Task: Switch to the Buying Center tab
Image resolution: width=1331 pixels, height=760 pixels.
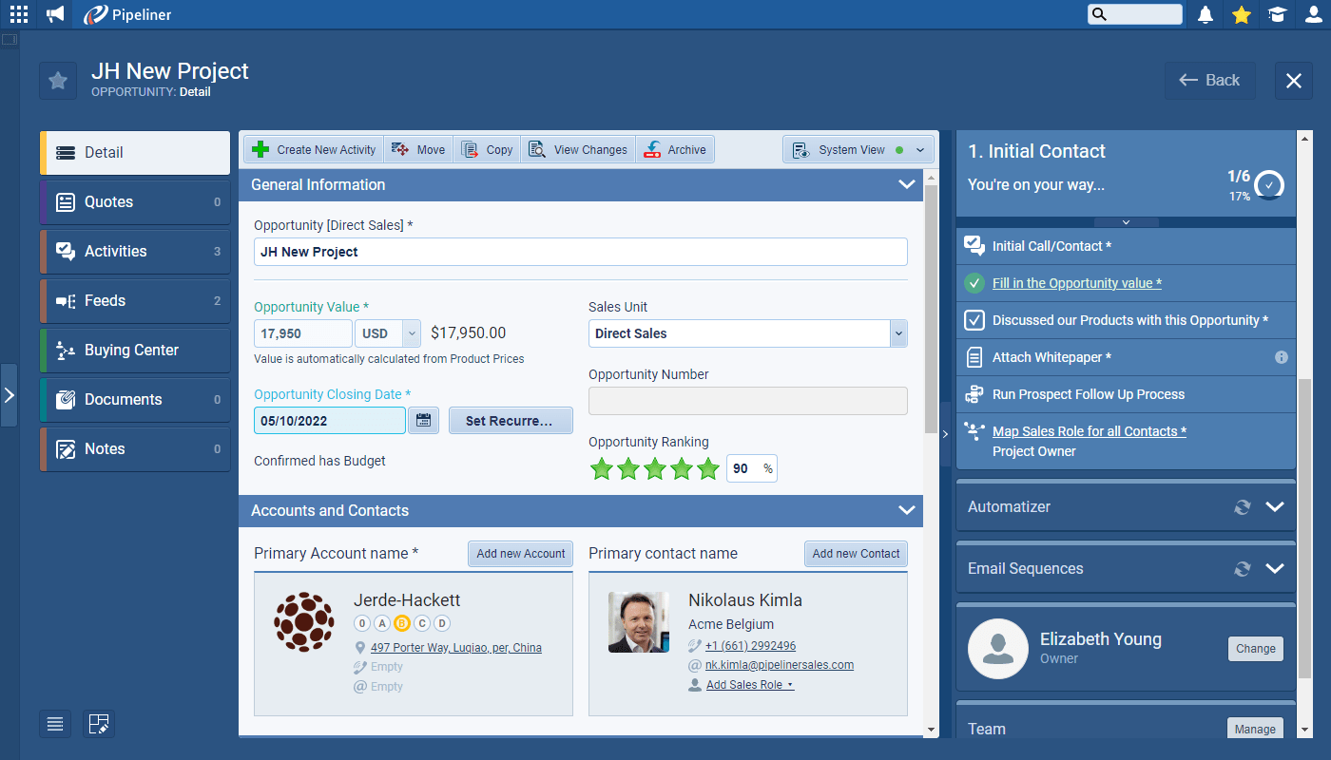Action: click(135, 351)
